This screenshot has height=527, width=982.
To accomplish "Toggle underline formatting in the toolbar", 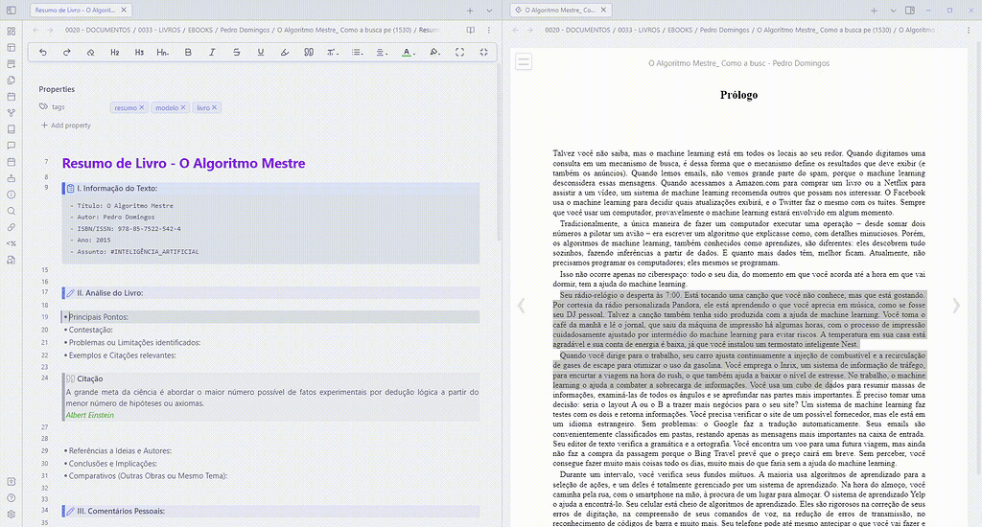I will tap(261, 53).
